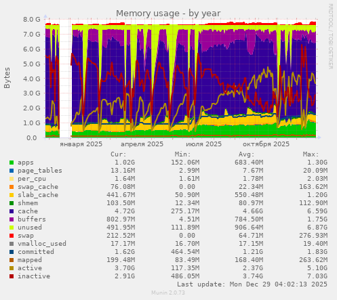Click the 'active' legend label

click(x=30, y=268)
